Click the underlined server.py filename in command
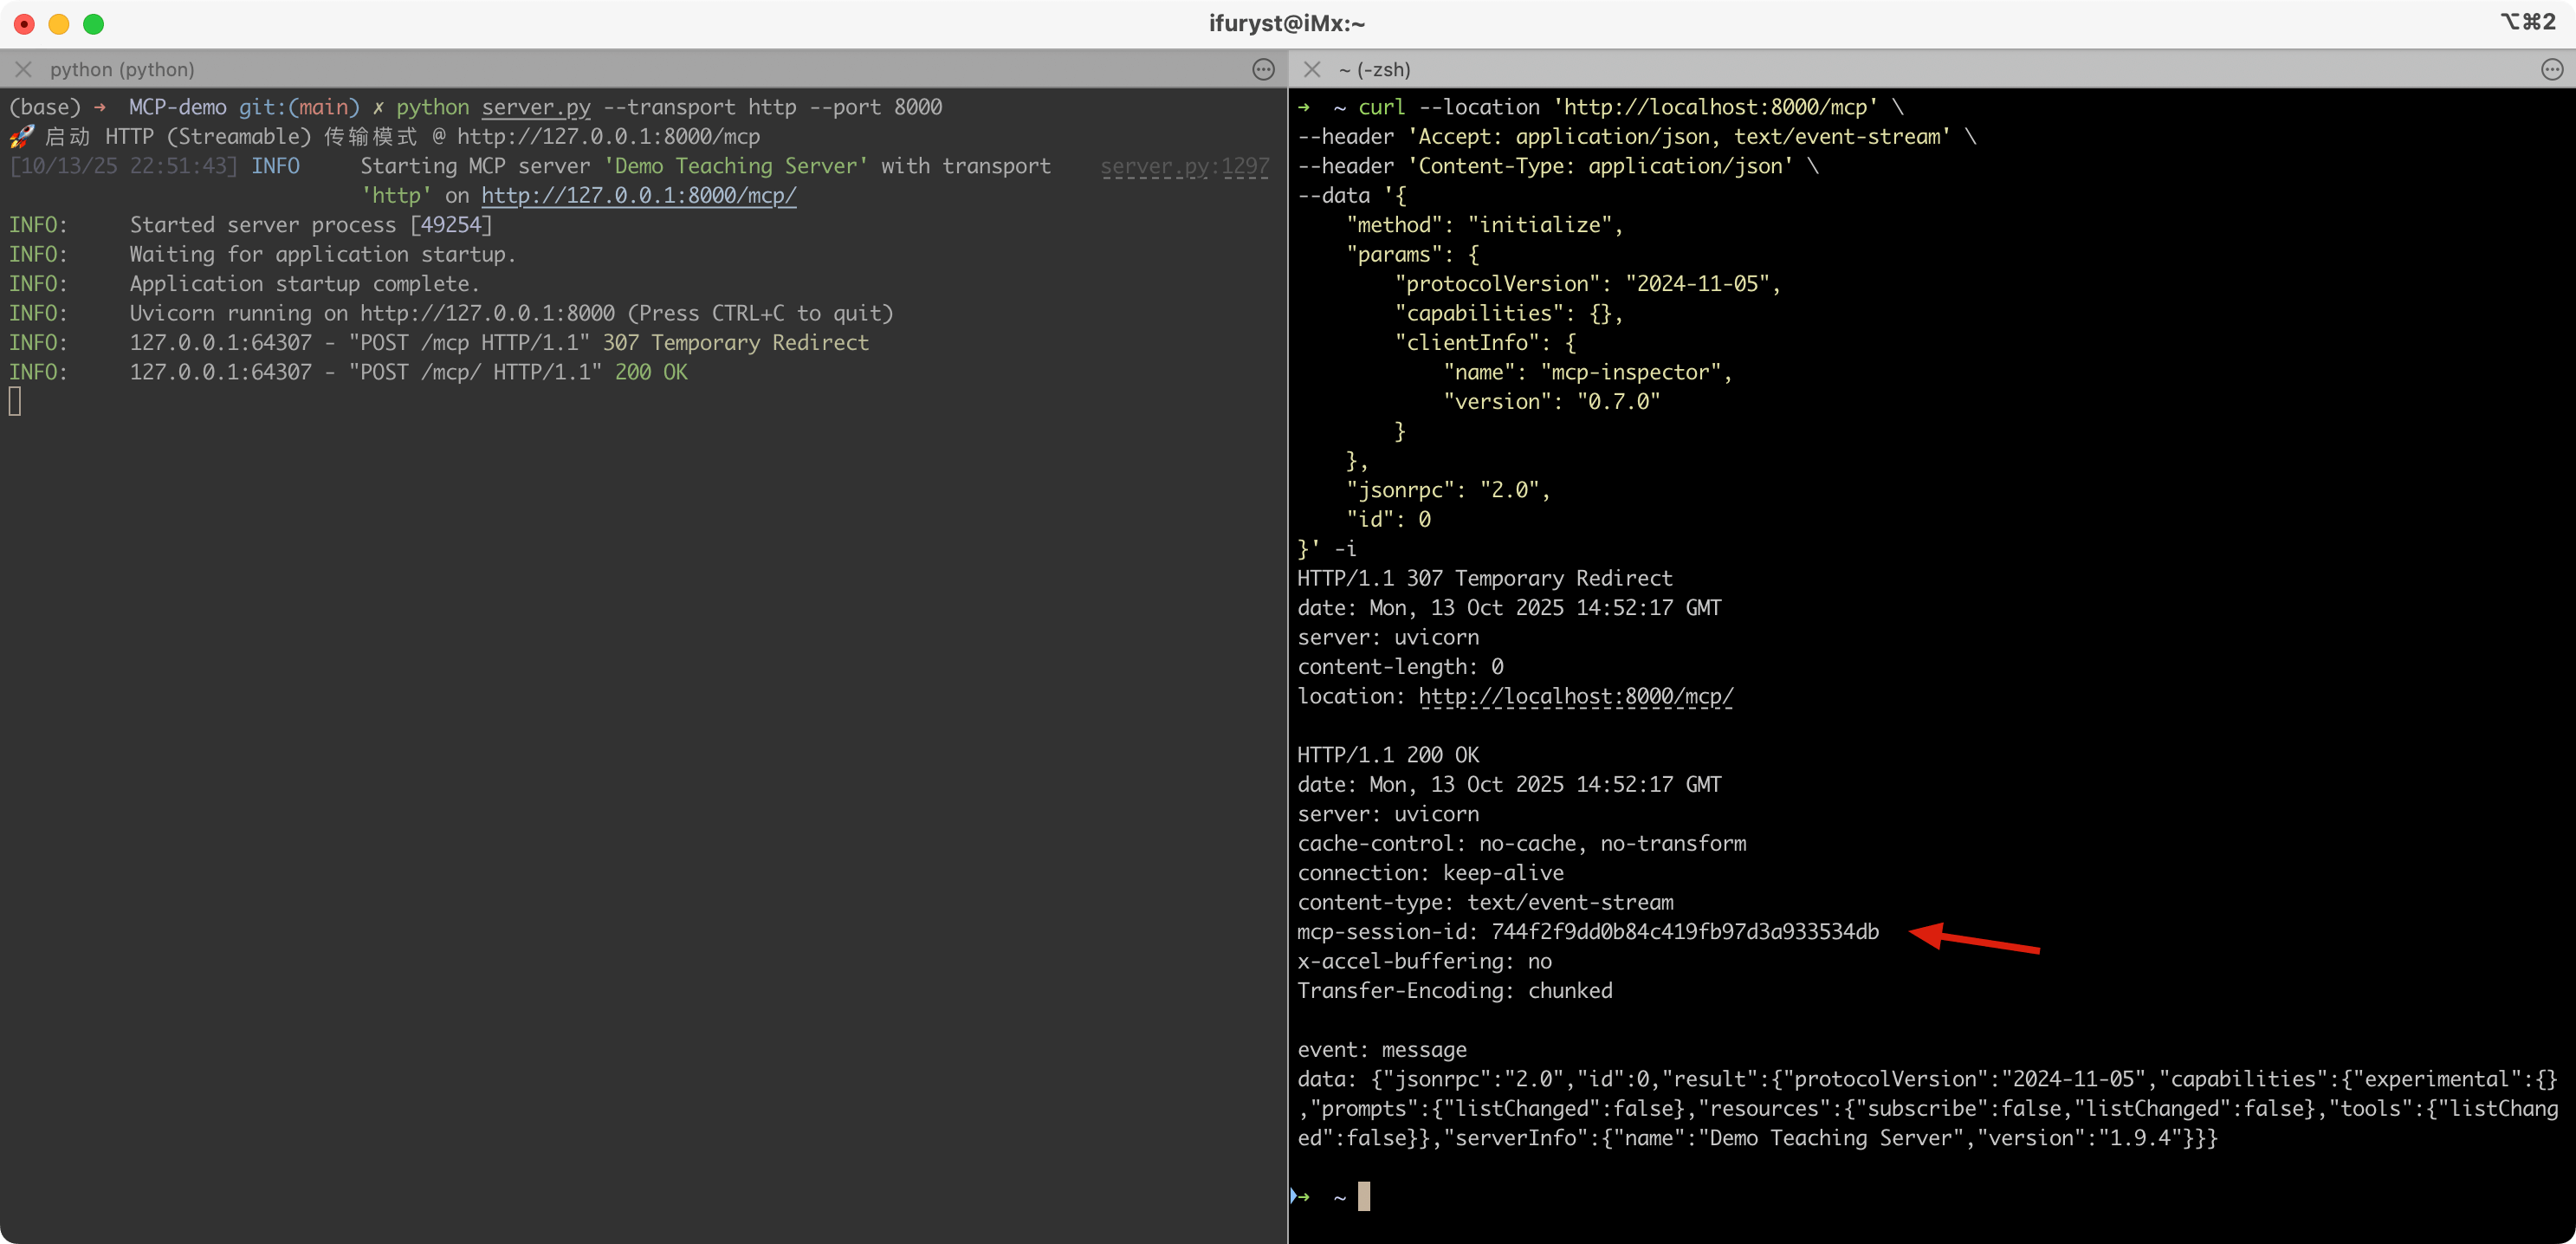The image size is (2576, 1244). pos(536,107)
